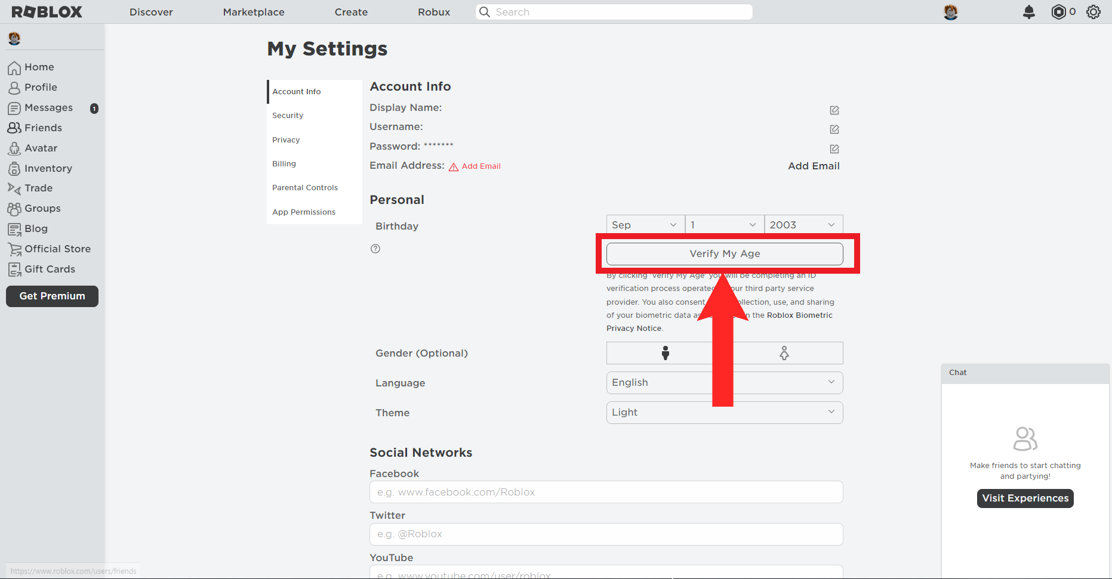Open the Language dropdown
This screenshot has width=1112, height=579.
click(725, 383)
